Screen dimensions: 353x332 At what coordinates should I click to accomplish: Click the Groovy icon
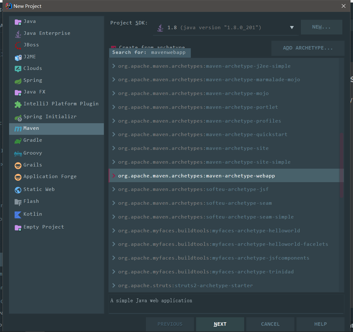pos(18,154)
